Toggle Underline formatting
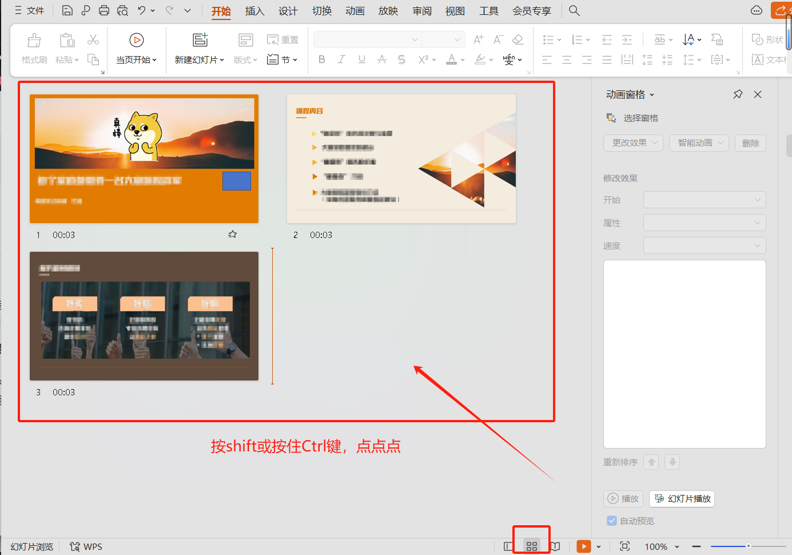 [x=361, y=60]
